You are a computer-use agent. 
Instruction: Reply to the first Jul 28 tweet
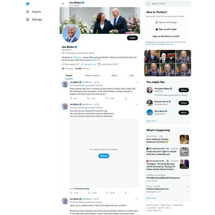[71, 98]
